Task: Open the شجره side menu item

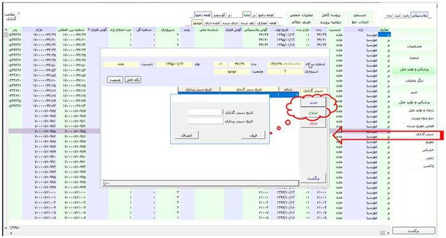Action: pos(414,58)
